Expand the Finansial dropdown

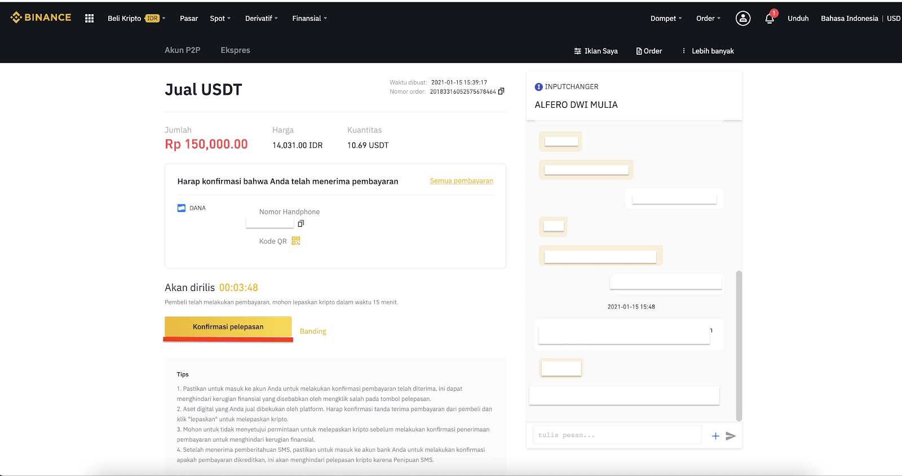click(x=309, y=19)
